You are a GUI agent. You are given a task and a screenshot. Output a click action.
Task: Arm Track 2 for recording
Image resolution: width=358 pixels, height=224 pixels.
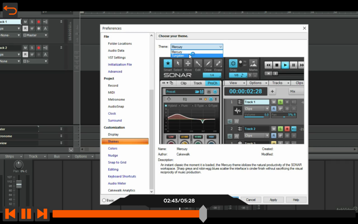[x=38, y=48]
